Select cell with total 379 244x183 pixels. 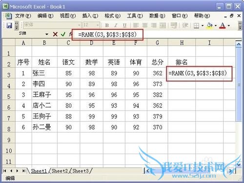pyautogui.click(x=157, y=116)
